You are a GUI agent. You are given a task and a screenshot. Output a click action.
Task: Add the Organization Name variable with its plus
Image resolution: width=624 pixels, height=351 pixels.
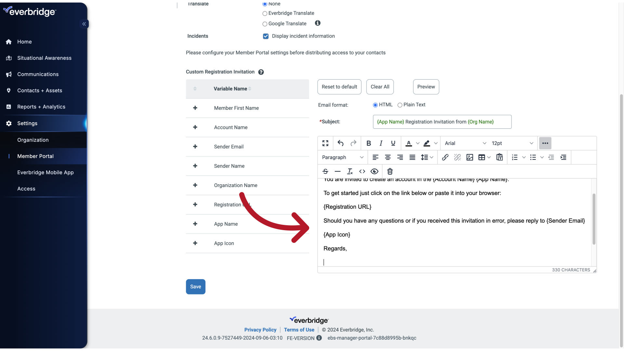pyautogui.click(x=195, y=185)
